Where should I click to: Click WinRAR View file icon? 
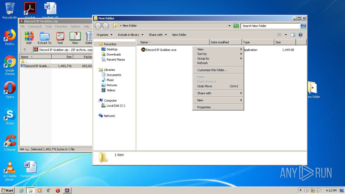(x=75, y=38)
